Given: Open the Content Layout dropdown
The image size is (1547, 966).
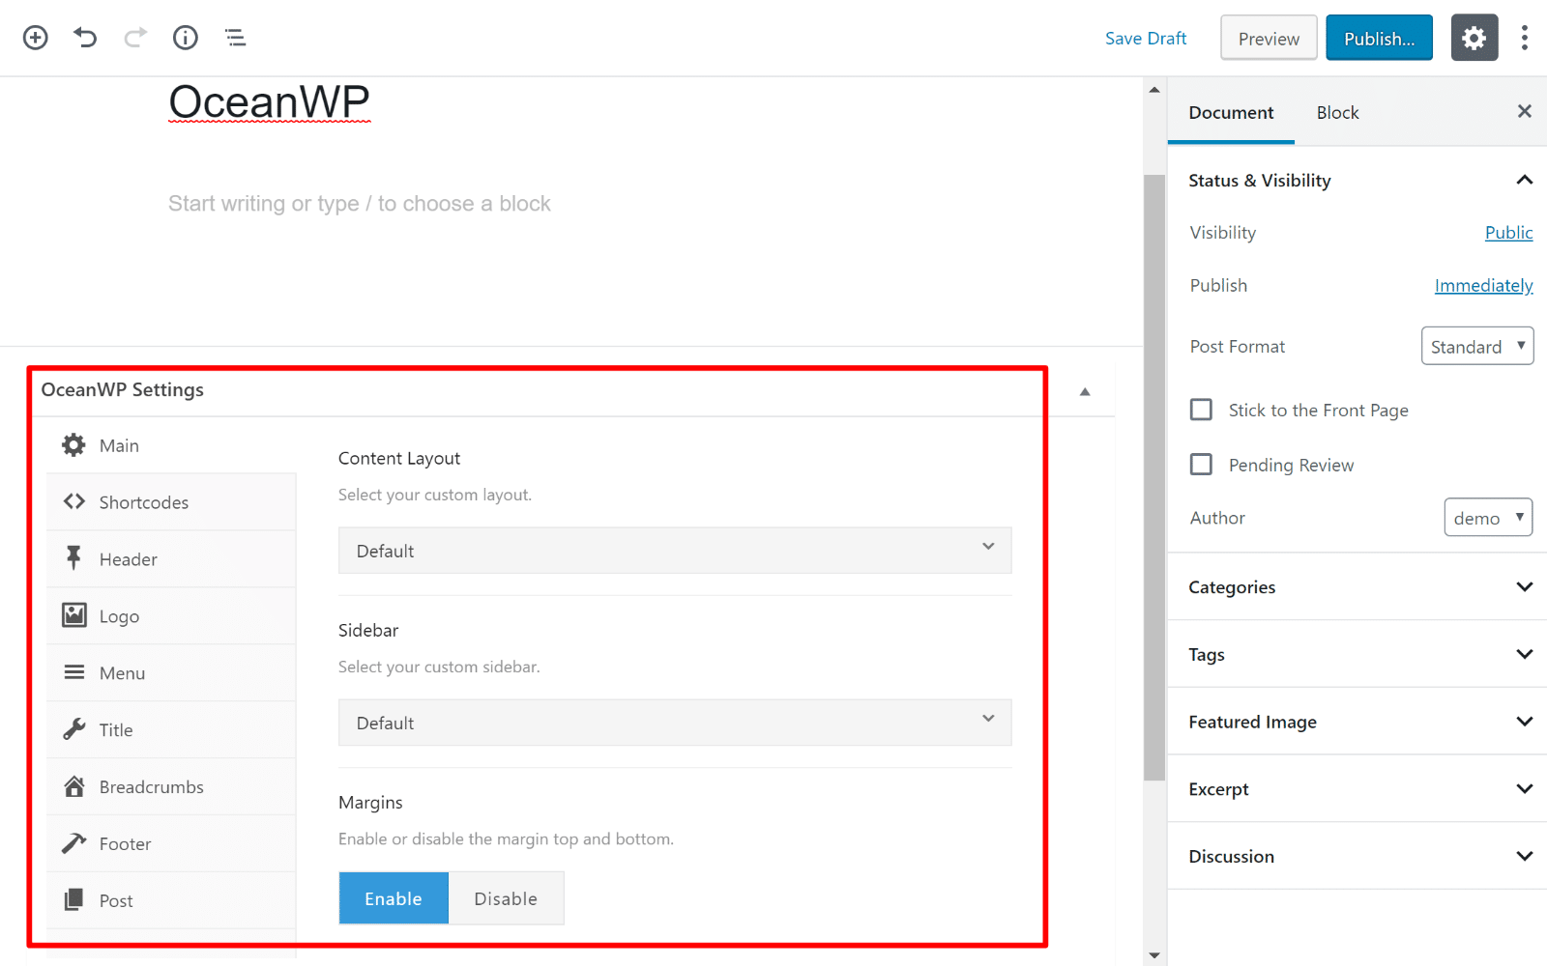Looking at the screenshot, I should pyautogui.click(x=674, y=551).
